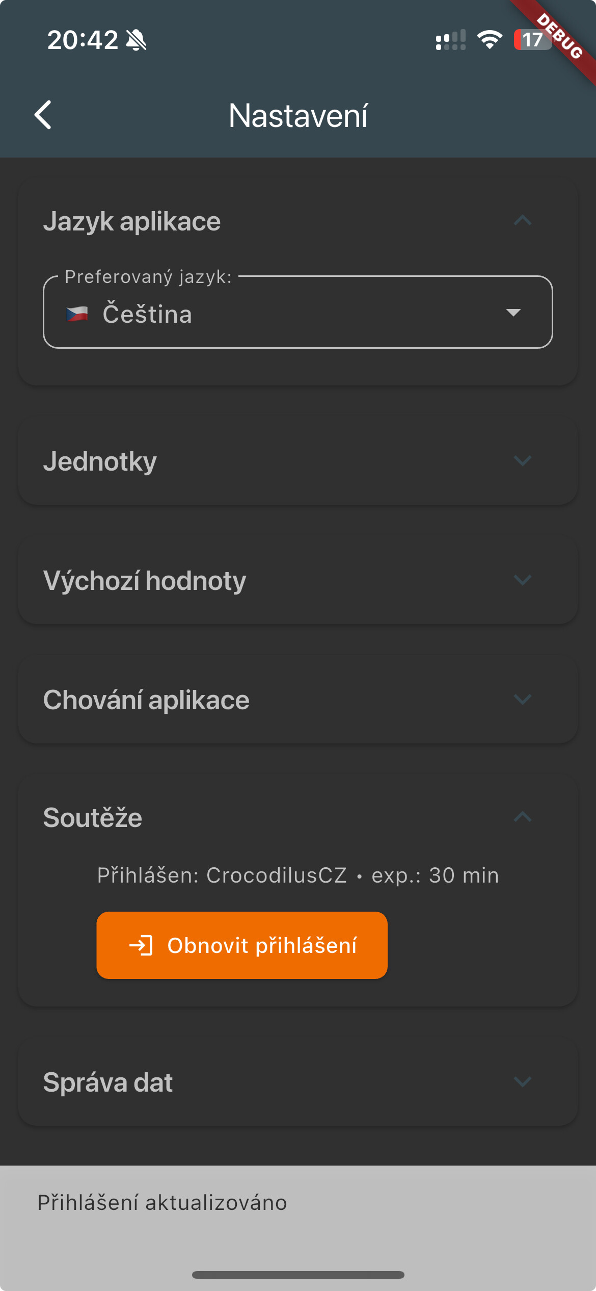This screenshot has height=1291, width=596.
Task: Tap the cellular signal icon
Action: [450, 40]
